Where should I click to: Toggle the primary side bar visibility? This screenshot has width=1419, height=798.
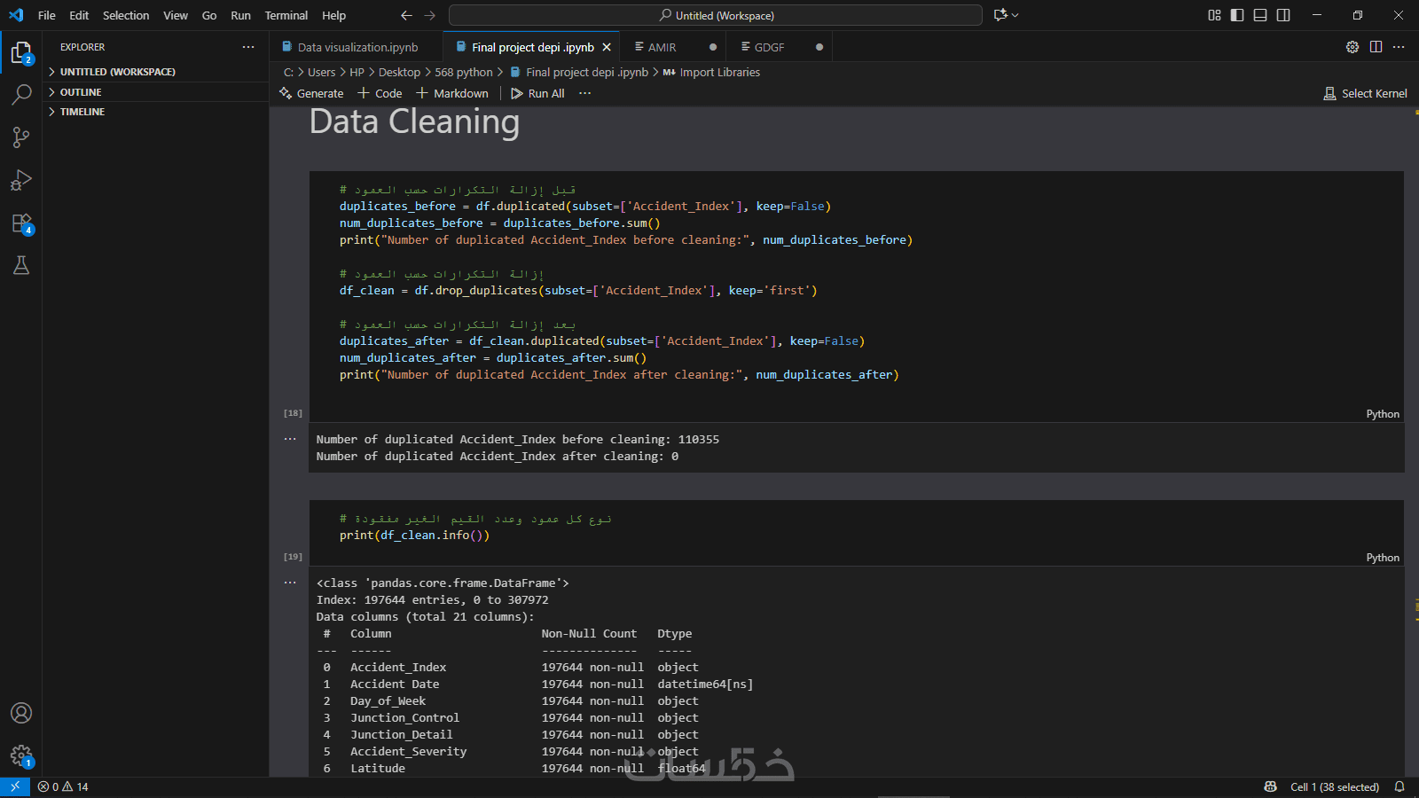[1237, 15]
